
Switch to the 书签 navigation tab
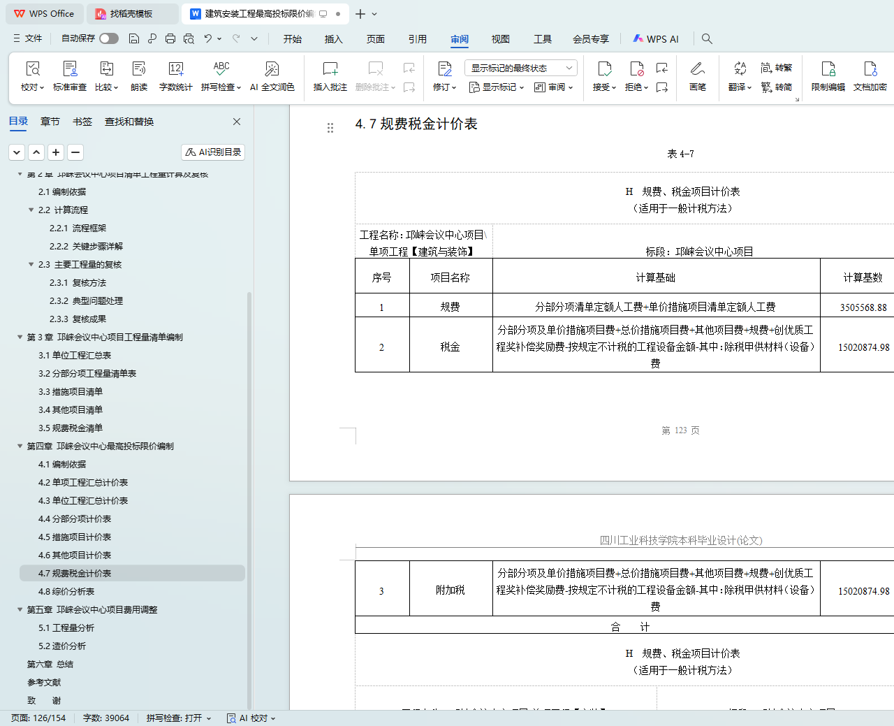[x=82, y=122]
